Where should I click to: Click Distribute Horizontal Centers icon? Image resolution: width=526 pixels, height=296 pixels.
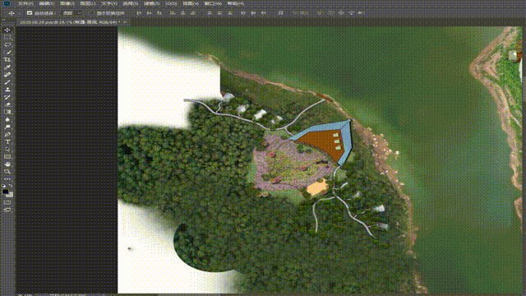pyautogui.click(x=253, y=13)
